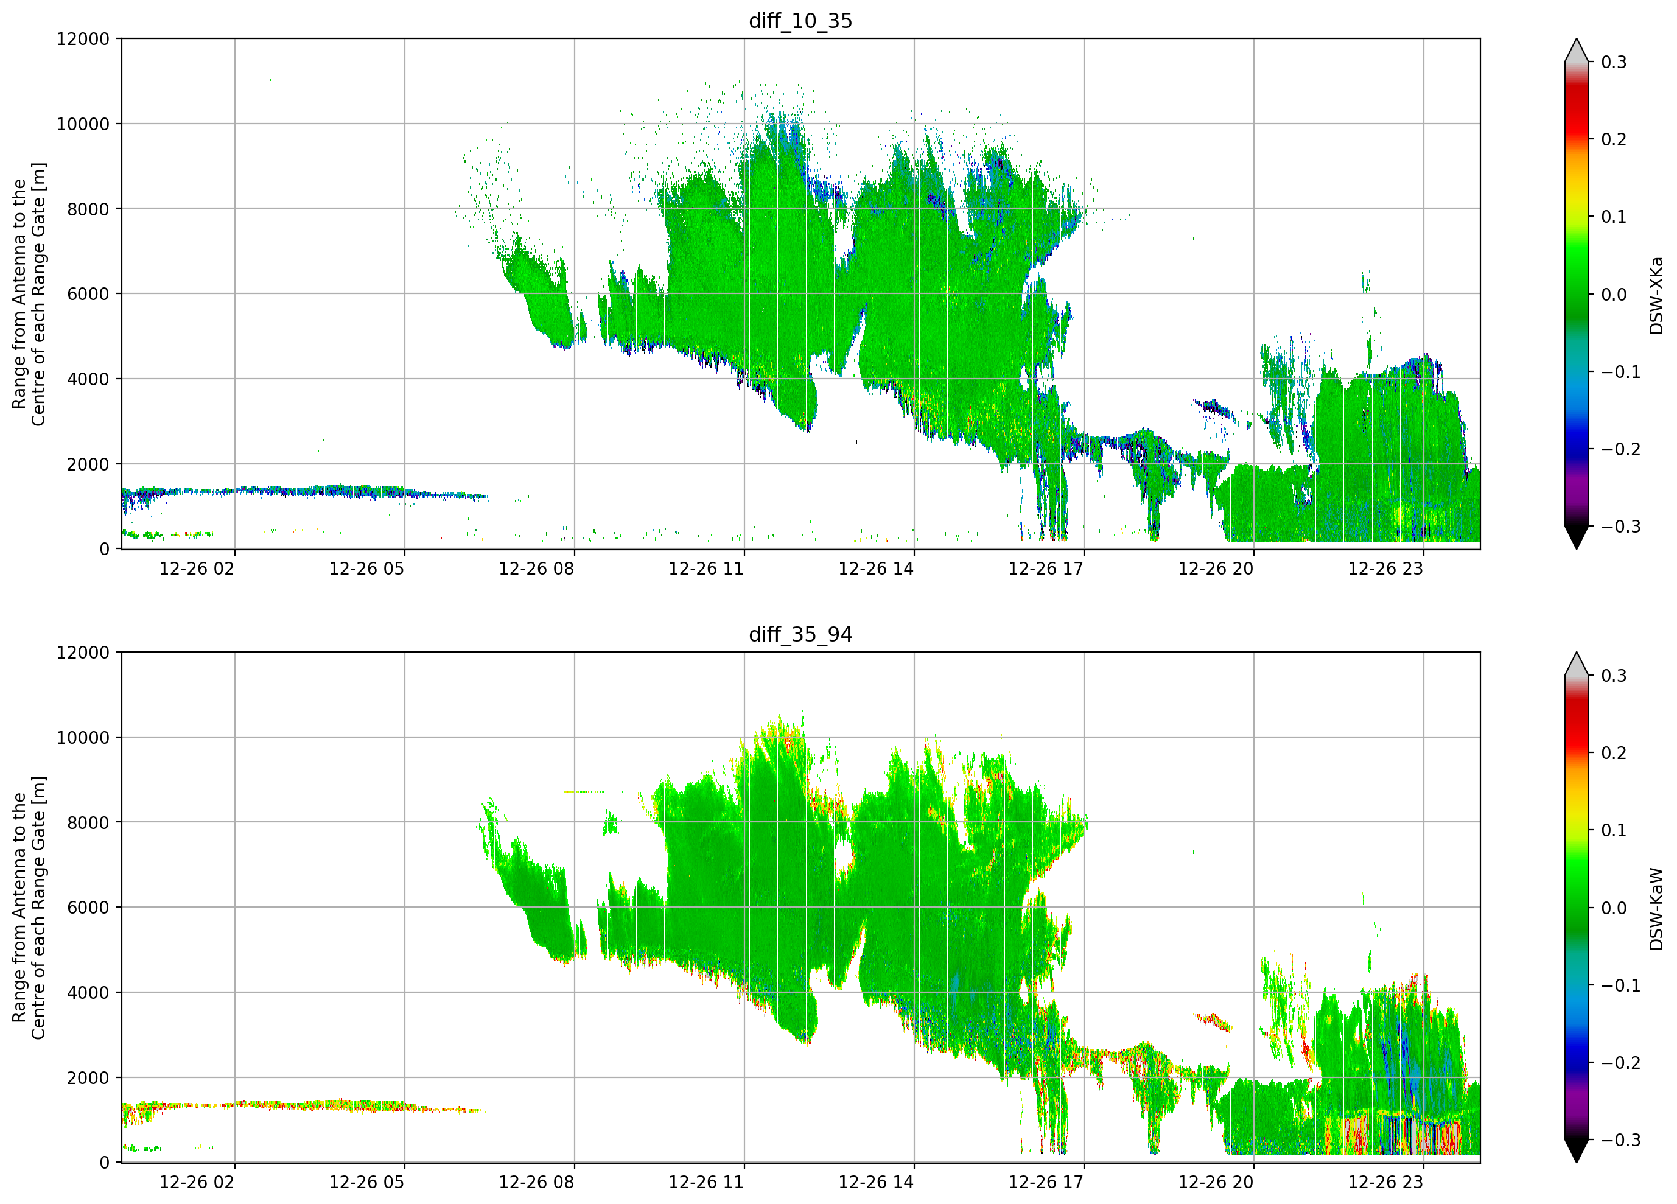Click the DSW-KaW colorbar label
The width and height of the screenshot is (1677, 1204).
pos(1656,909)
